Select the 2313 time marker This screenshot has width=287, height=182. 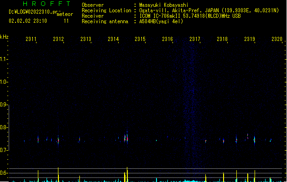coord(86,39)
